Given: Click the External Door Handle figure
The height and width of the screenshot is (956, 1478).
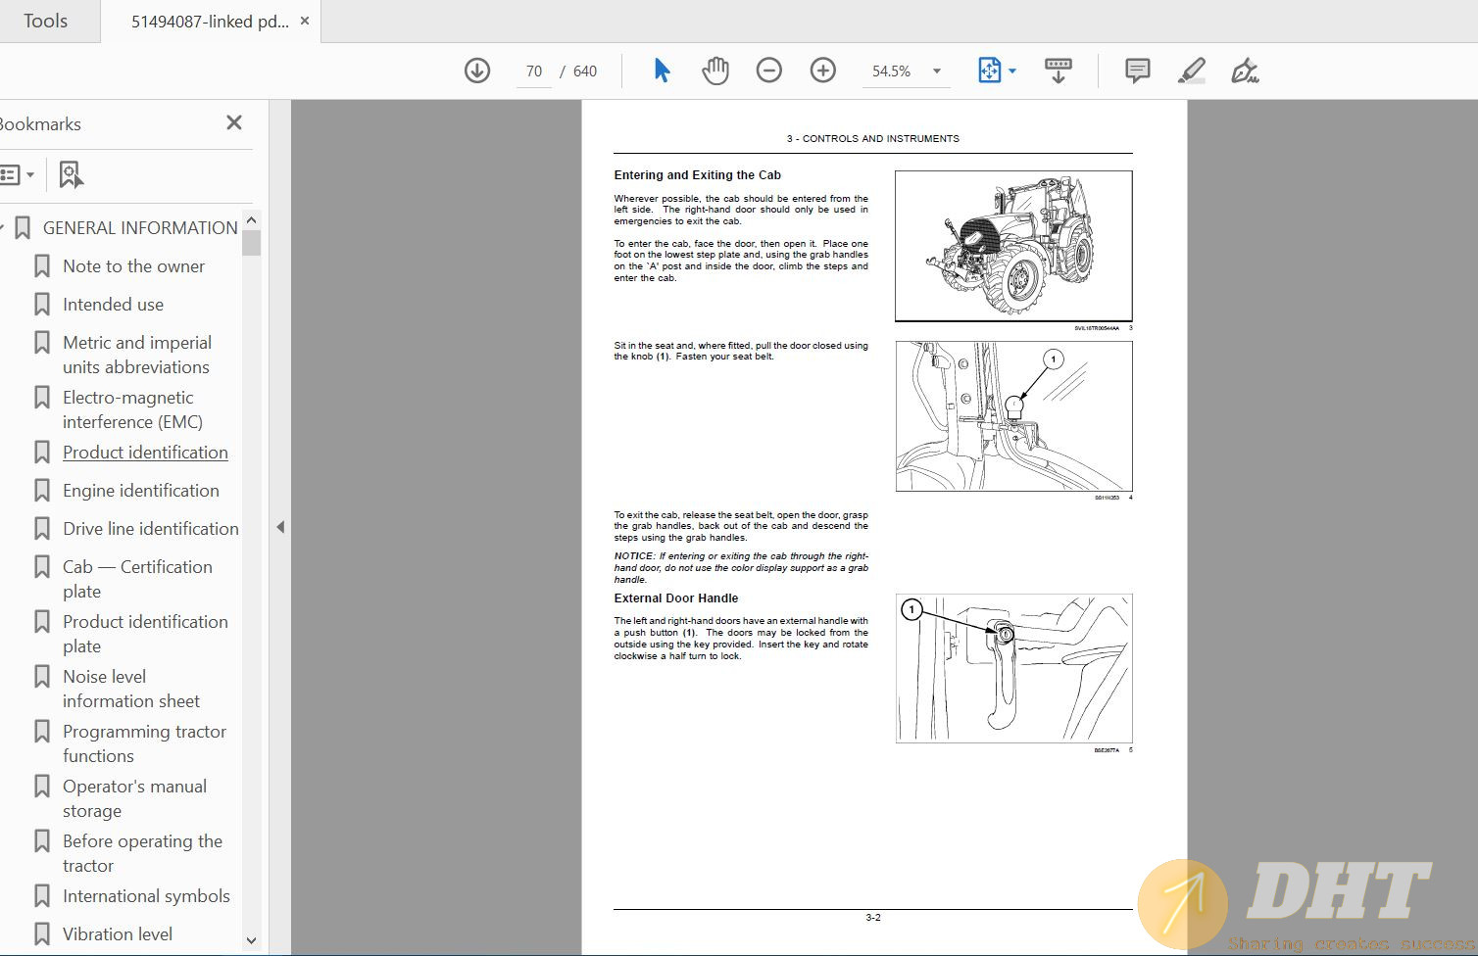Looking at the screenshot, I should (x=1013, y=668).
